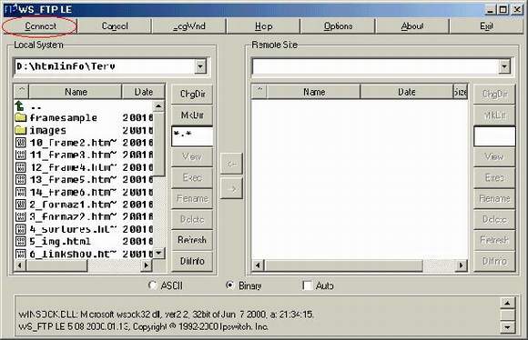Viewport: 528px width, 340px height.
Task: Click local list sort-order caret header
Action: pos(21,92)
